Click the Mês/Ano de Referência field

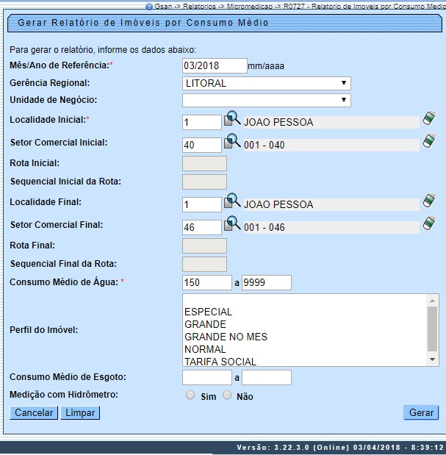pos(215,66)
